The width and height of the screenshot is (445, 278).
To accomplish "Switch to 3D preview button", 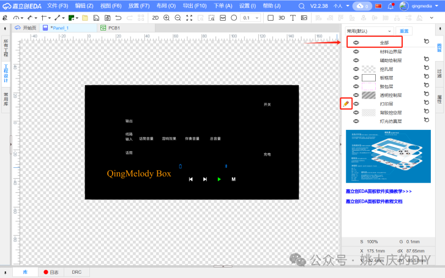I will pyautogui.click(x=282, y=18).
